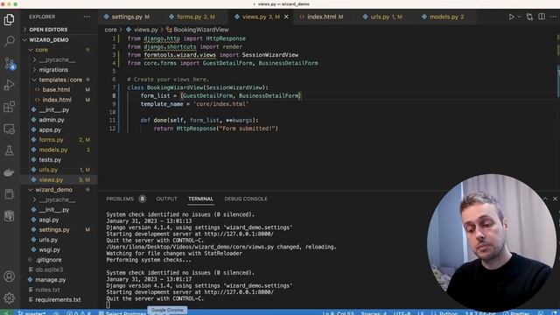The width and height of the screenshot is (560, 315).
Task: Expand the Open Editors section
Action: pyautogui.click(x=48, y=30)
